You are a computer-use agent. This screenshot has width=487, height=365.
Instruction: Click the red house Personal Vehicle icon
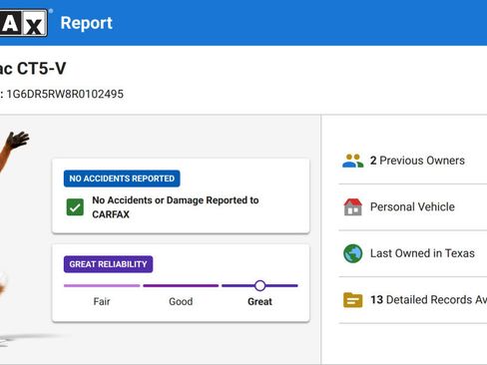pos(353,206)
